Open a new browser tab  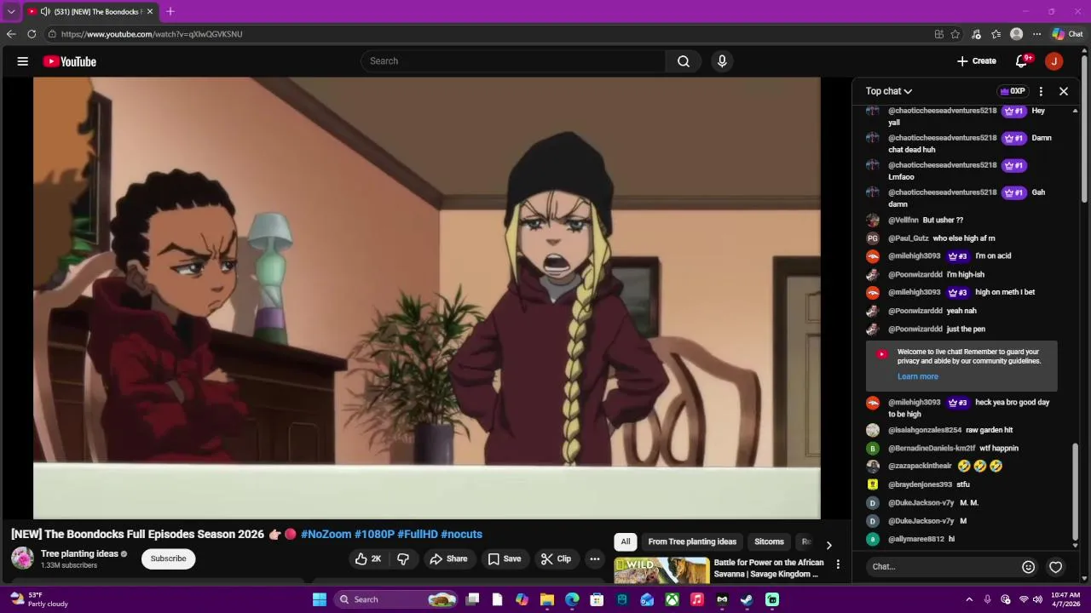tap(170, 12)
